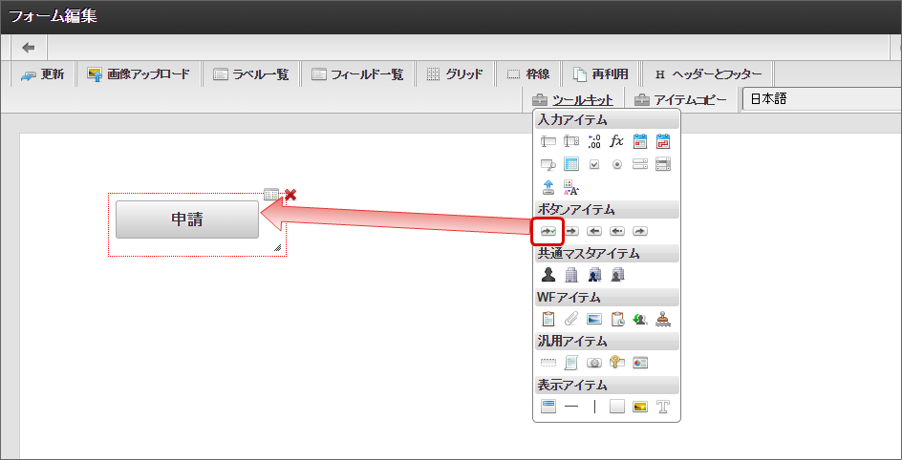Select the right-arrow button item icon

[571, 231]
